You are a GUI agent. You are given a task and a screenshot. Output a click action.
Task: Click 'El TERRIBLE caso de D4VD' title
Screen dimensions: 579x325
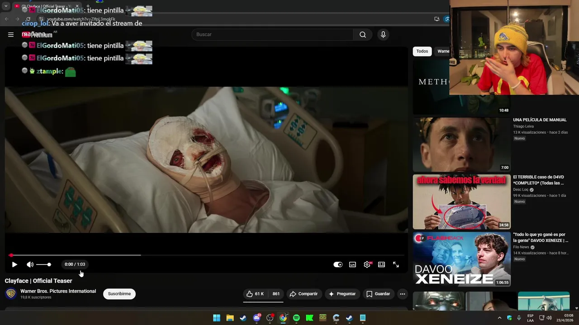tap(539, 180)
